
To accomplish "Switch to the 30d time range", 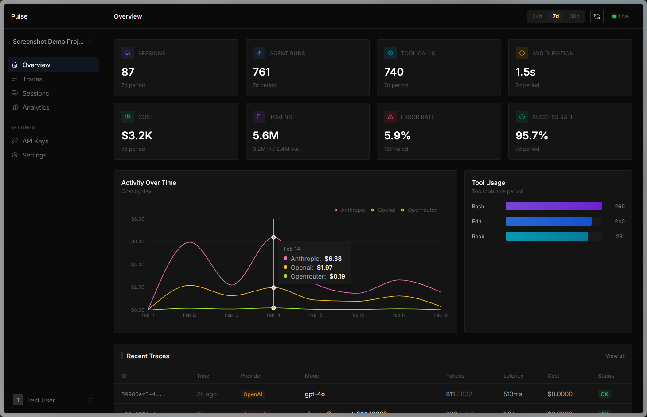I will pos(574,16).
